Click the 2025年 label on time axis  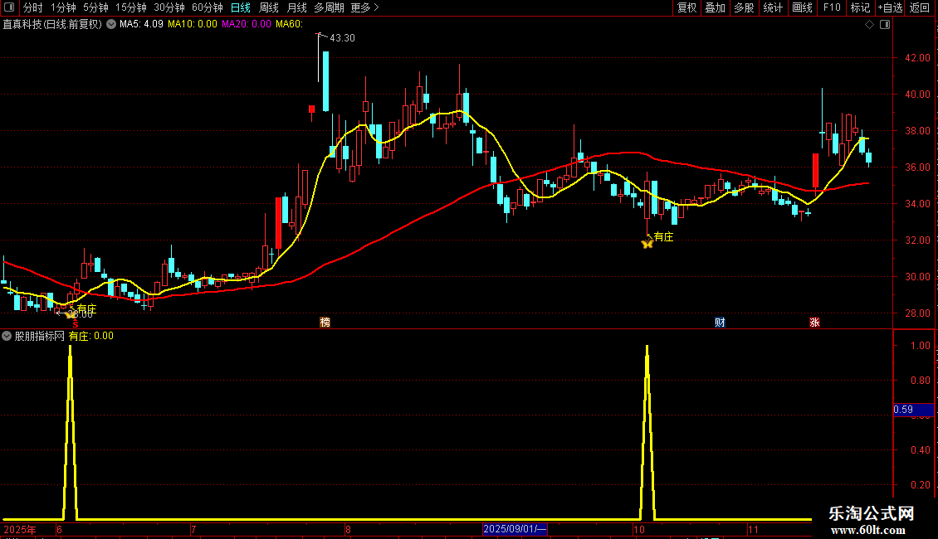tap(20, 529)
